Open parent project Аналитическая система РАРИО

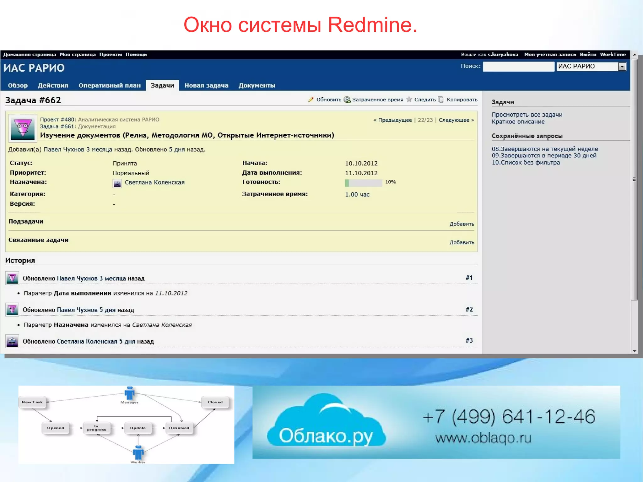click(x=119, y=120)
